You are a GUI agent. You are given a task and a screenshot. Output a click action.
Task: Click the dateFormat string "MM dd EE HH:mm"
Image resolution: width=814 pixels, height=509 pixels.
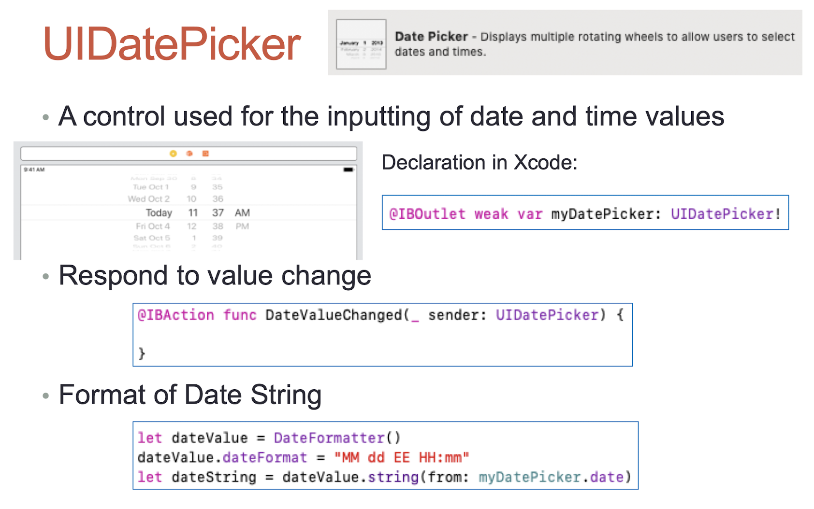(x=402, y=457)
